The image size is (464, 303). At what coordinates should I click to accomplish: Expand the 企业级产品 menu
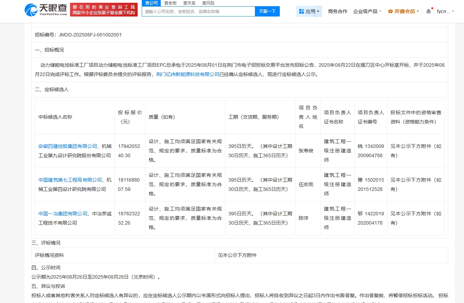pyautogui.click(x=367, y=11)
